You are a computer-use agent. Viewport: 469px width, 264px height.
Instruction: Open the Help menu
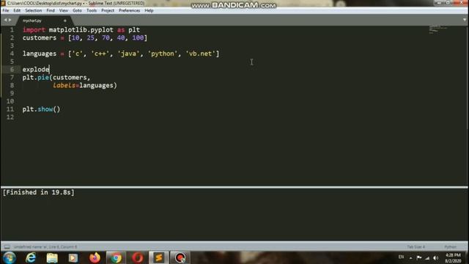(x=149, y=10)
